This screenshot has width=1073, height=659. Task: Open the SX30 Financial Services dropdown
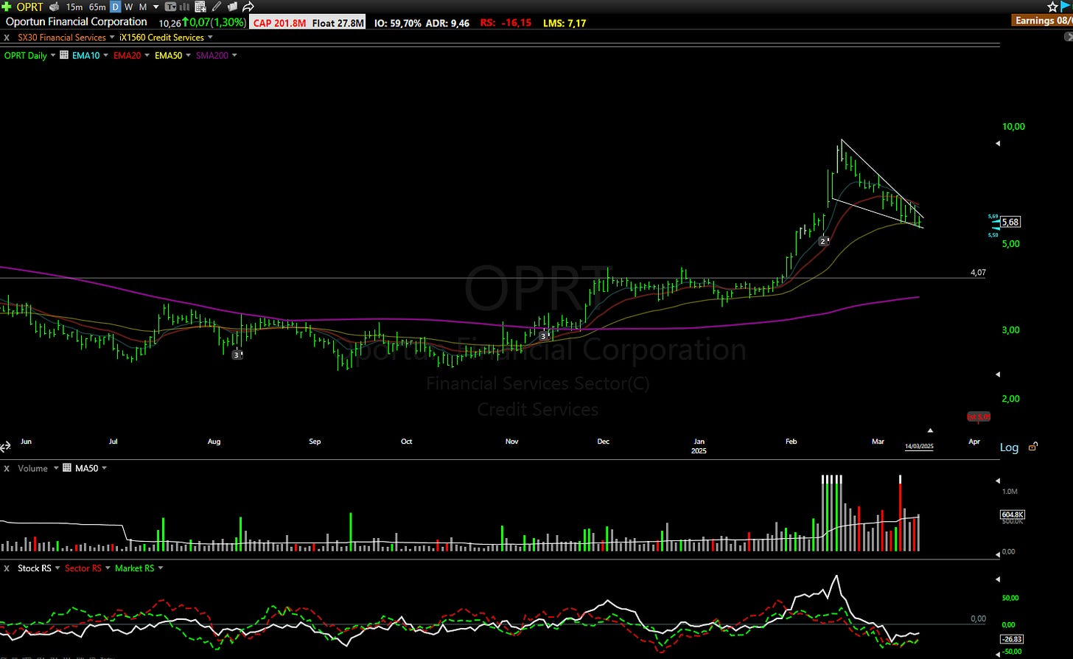112,37
